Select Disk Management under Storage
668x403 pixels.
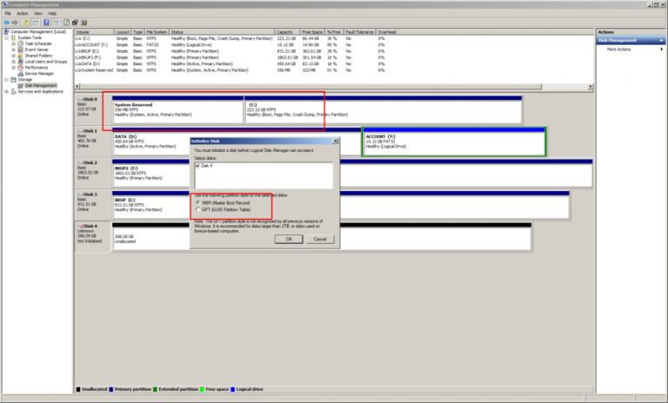41,86
